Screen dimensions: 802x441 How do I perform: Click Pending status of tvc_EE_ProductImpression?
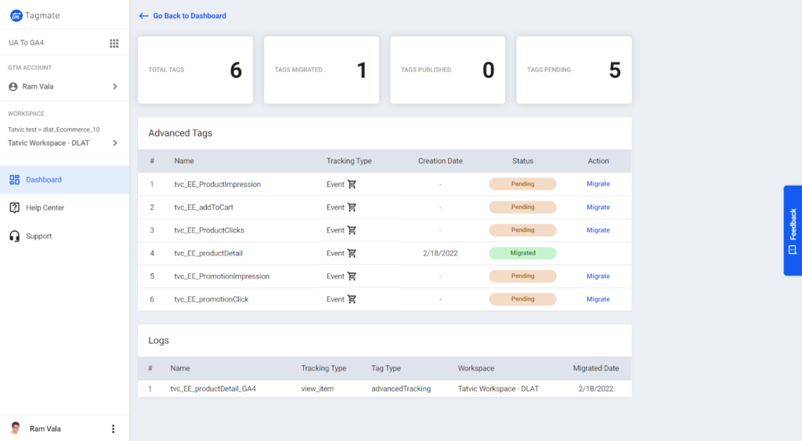pos(522,184)
